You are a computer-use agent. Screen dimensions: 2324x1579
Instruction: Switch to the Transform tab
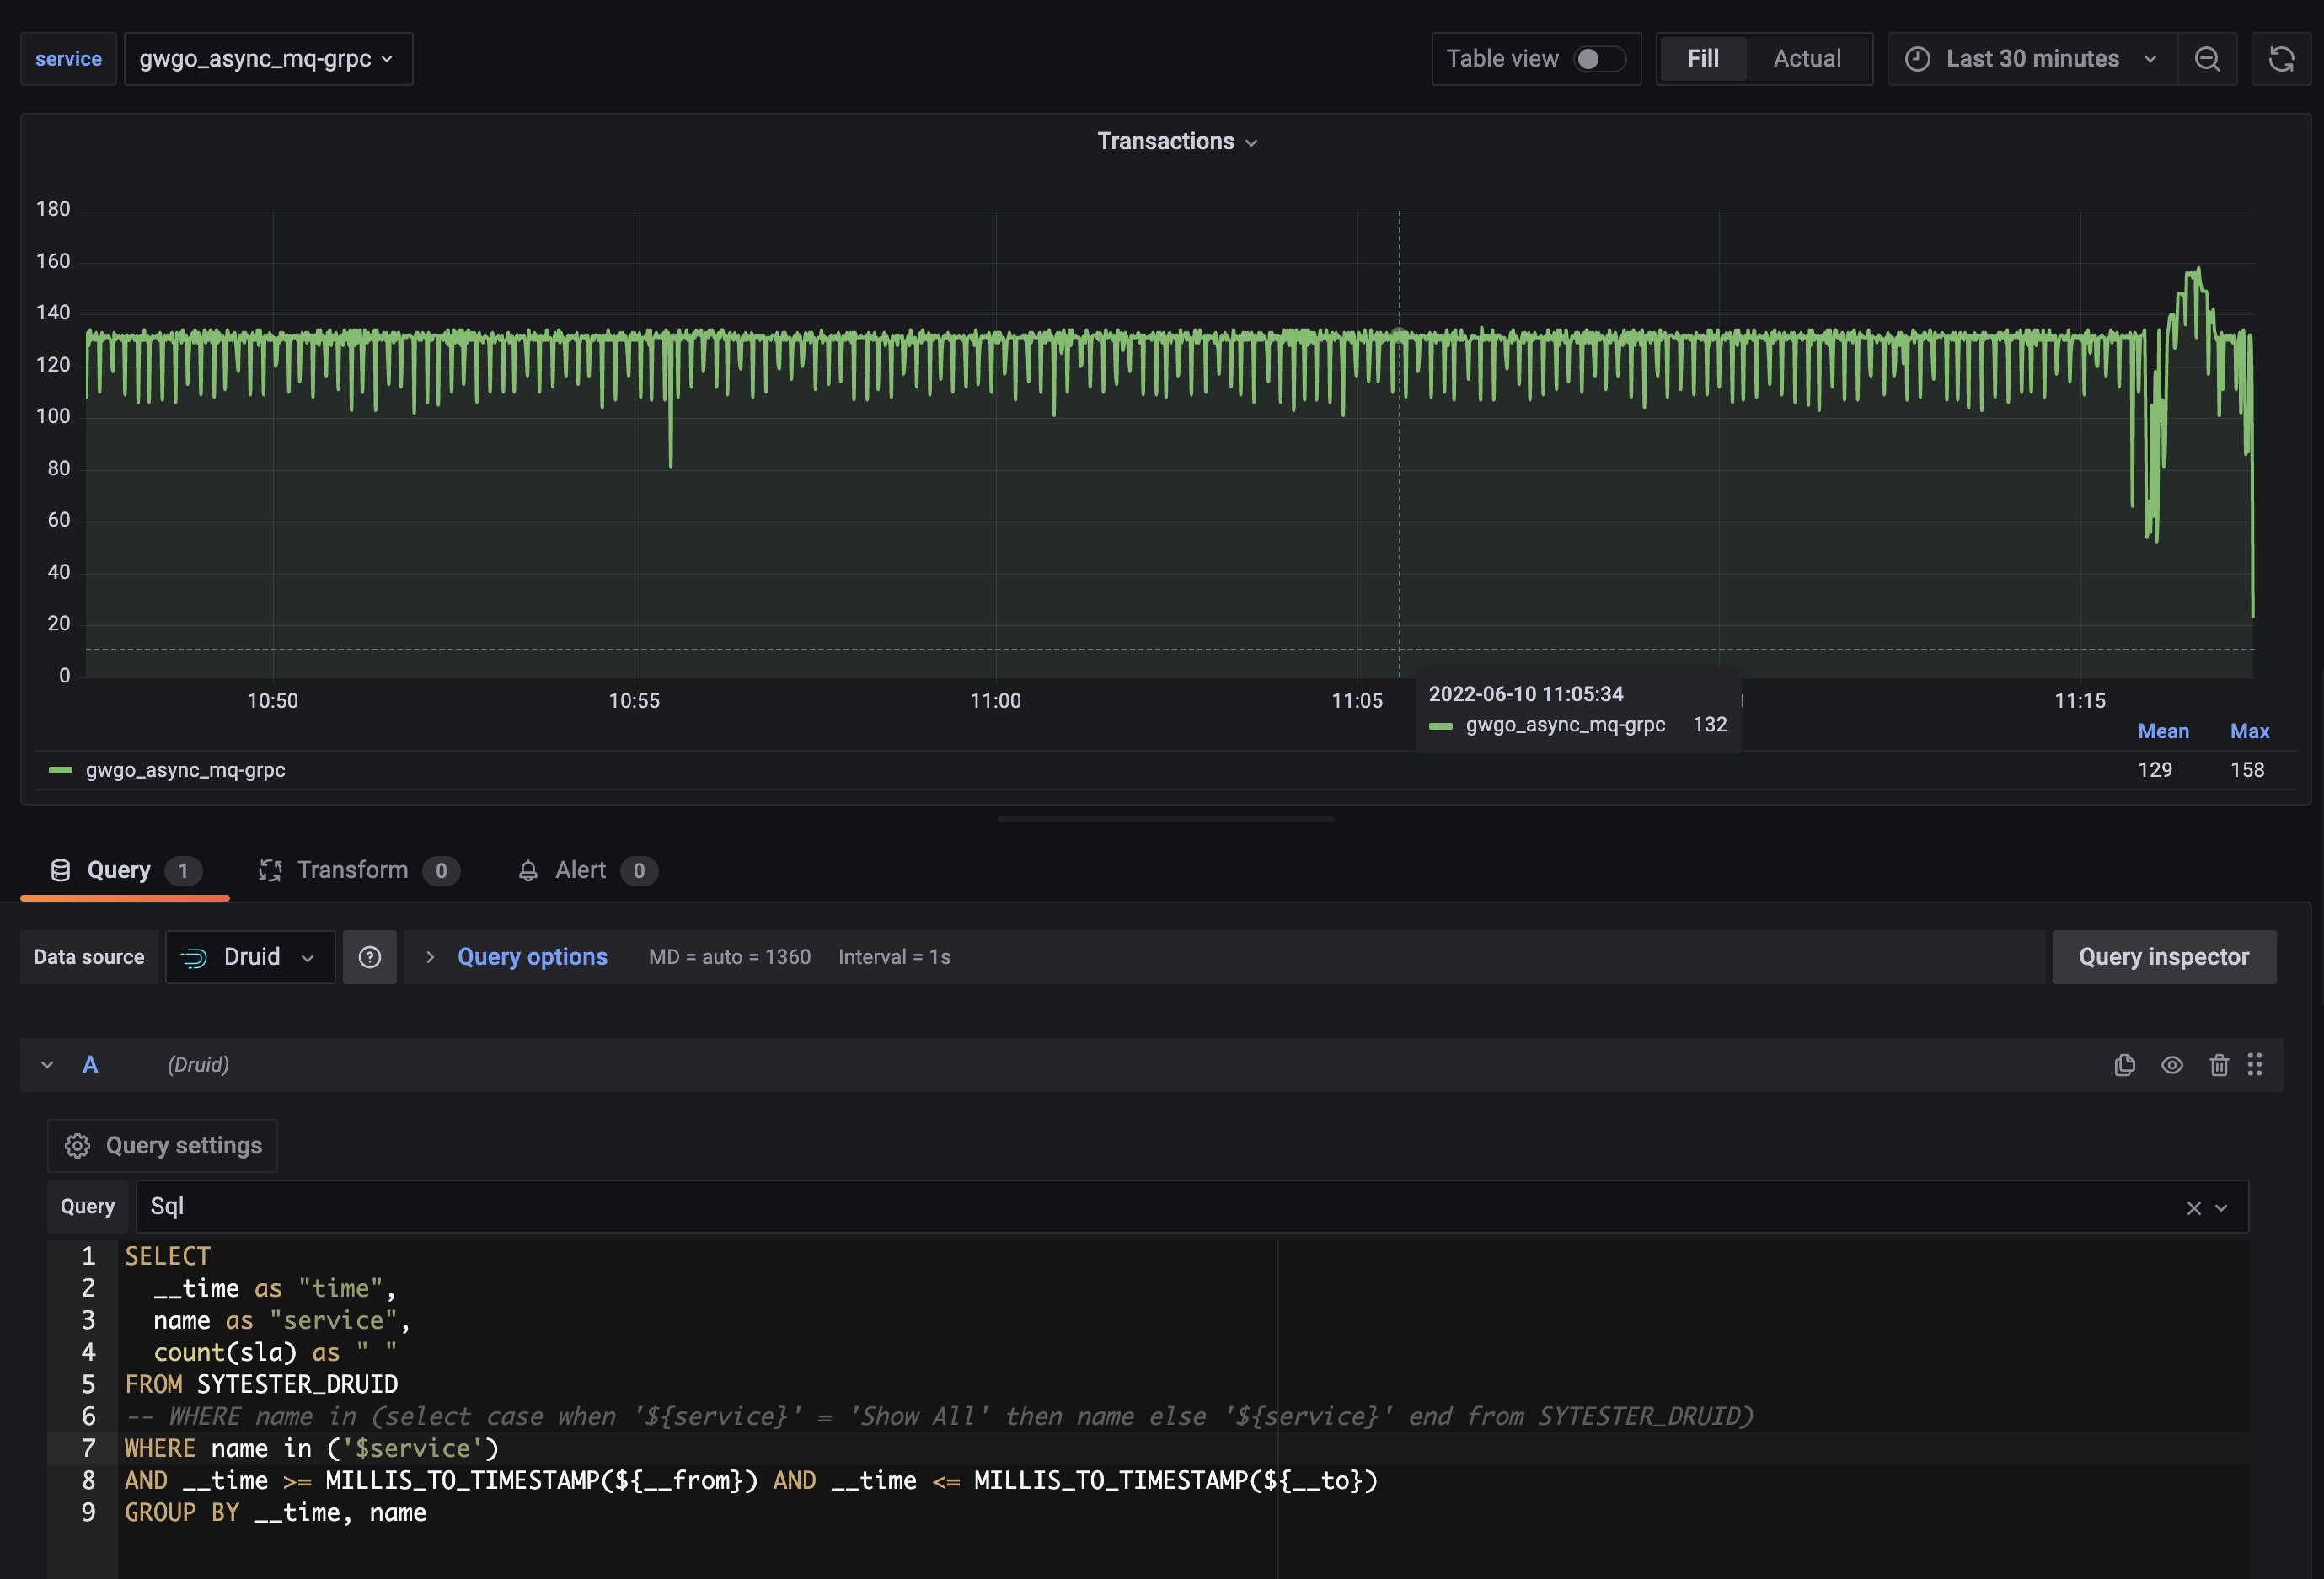coord(352,870)
